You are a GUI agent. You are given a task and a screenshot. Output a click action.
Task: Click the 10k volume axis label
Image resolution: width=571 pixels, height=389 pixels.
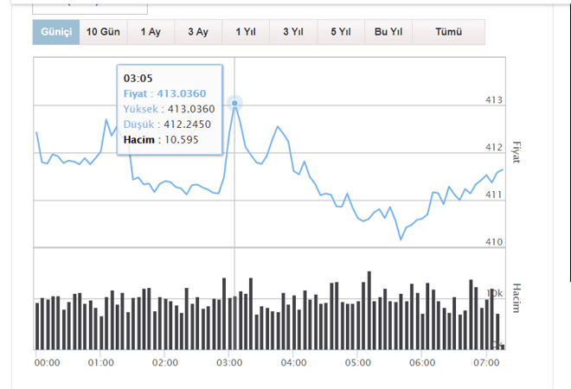[495, 294]
